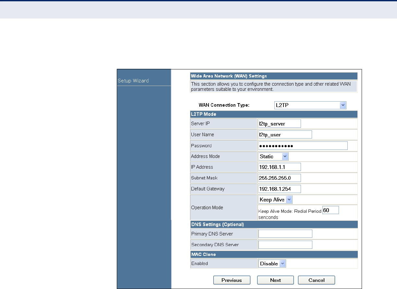Image resolution: width=397 pixels, height=289 pixels.
Task: Click the 'Enabled' label under MAC Clone
Action: coord(199,264)
